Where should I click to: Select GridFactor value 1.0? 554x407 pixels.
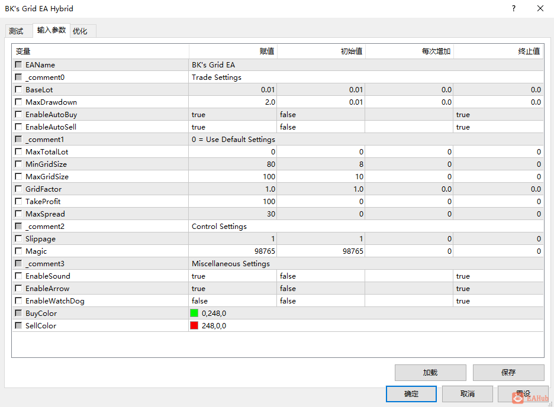(x=233, y=189)
